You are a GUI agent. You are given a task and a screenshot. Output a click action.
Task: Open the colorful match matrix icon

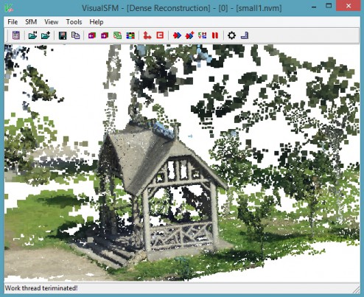tap(130, 35)
